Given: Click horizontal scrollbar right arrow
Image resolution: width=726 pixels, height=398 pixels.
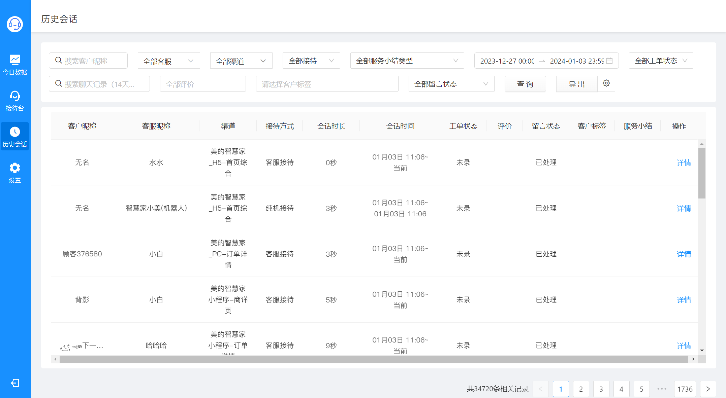Looking at the screenshot, I should (693, 359).
